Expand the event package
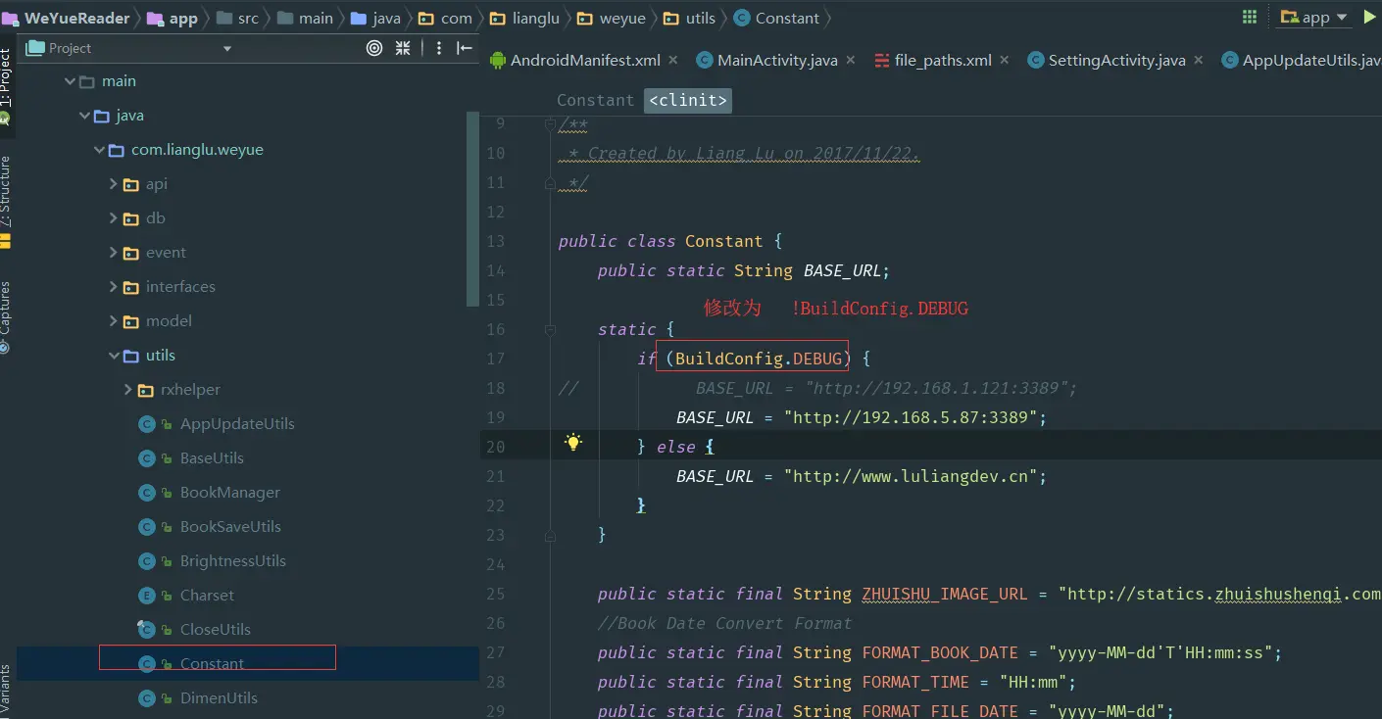 pos(114,253)
